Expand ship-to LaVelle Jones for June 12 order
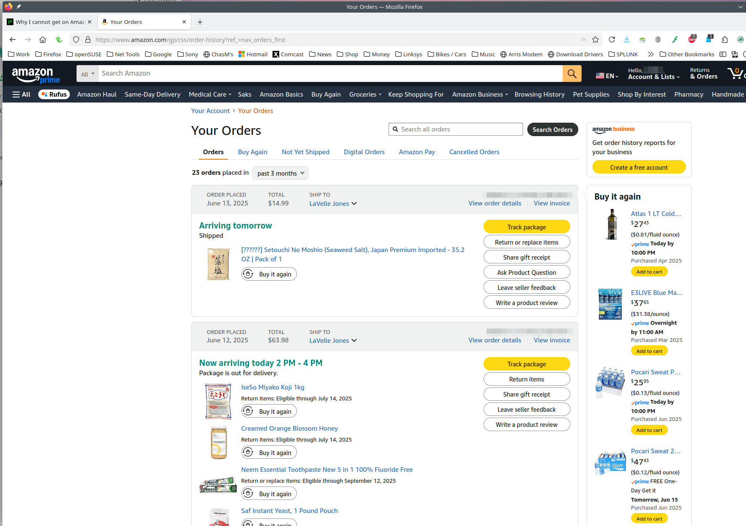Screen dimensions: 746x526 [x=333, y=340]
